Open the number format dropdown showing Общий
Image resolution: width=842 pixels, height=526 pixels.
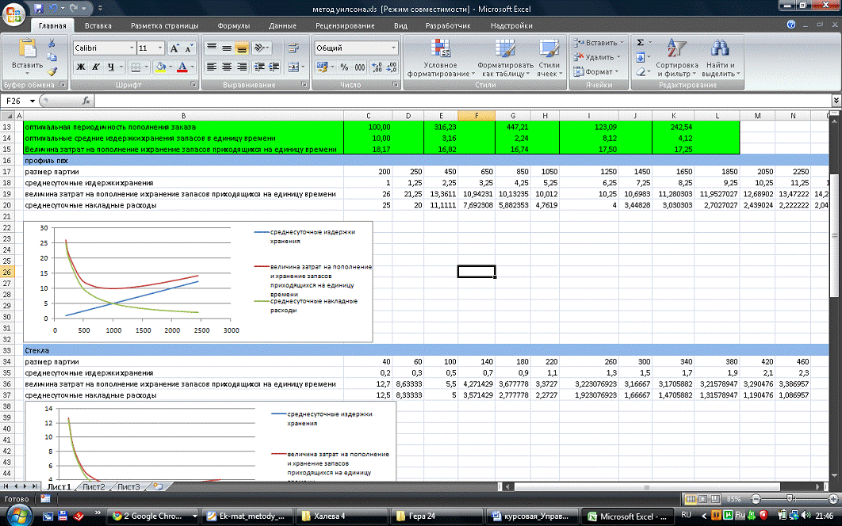point(393,48)
